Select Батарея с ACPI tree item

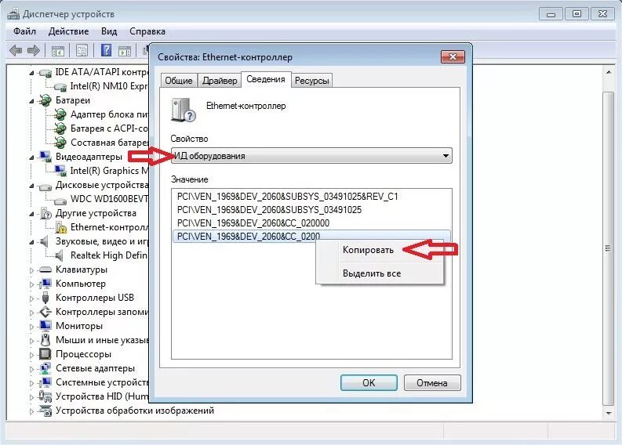109,128
